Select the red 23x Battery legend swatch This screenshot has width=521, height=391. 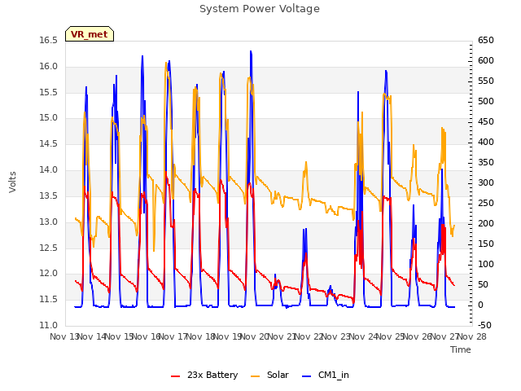click(x=176, y=376)
